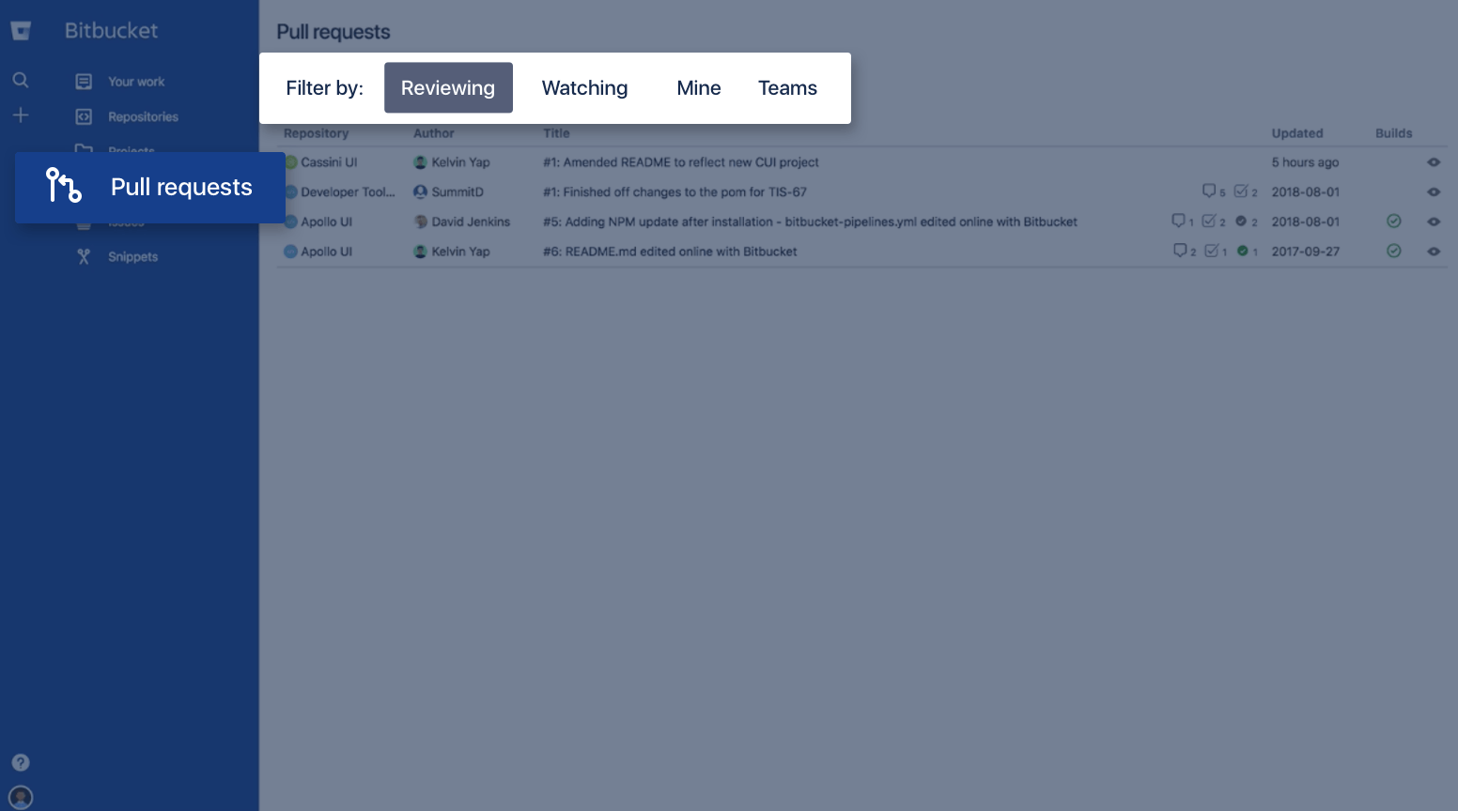This screenshot has height=811, width=1458.
Task: Click the plus icon to create new content
Action: click(x=21, y=115)
